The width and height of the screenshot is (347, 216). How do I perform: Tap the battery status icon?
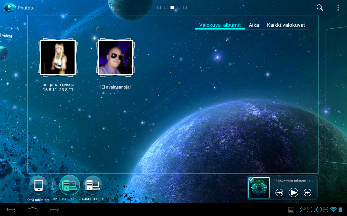pos(340,210)
